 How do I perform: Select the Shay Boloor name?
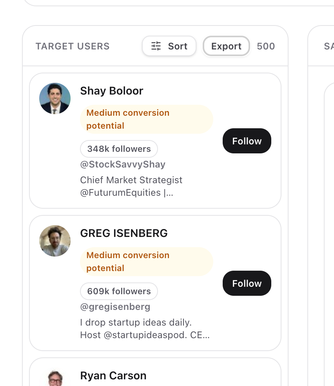[x=112, y=91]
